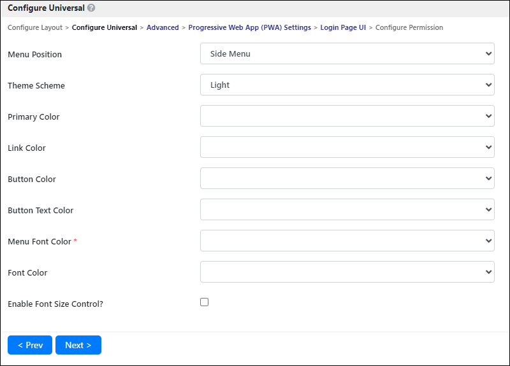Open the Link Color dropdown
The image size is (510, 366).
coord(347,147)
